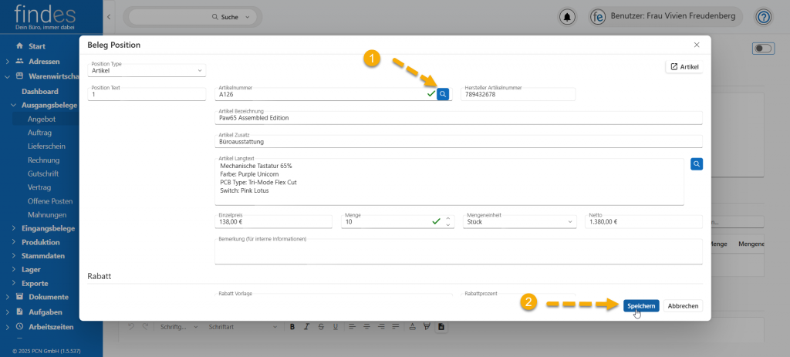Screen dimensions: 790x357
Task: Click the Speichern button
Action: (641, 306)
